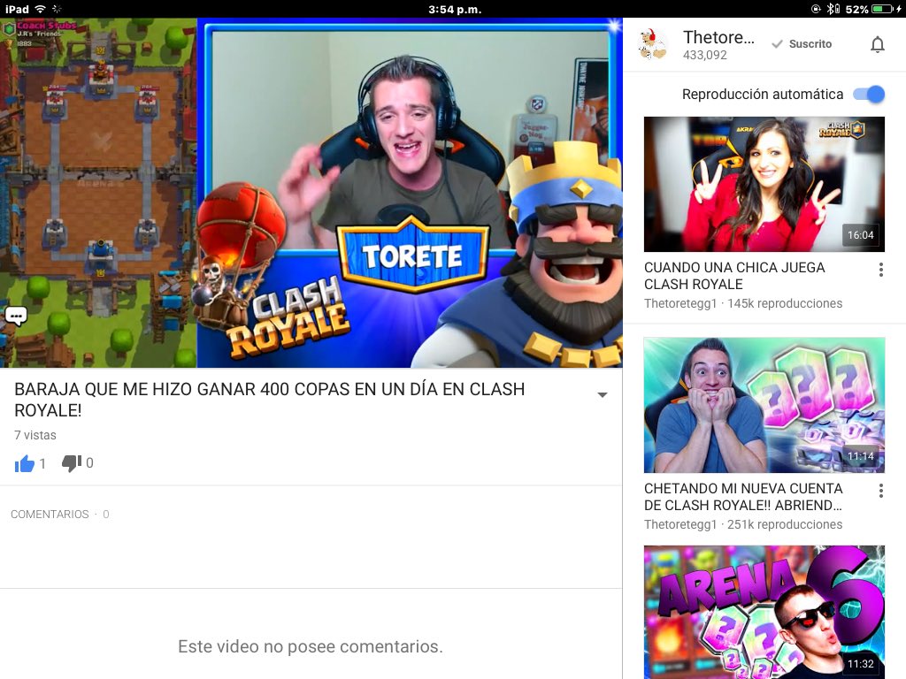Open options for CUANDO UNA CHICA JUEGA video
This screenshot has height=679, width=906.
(x=880, y=270)
